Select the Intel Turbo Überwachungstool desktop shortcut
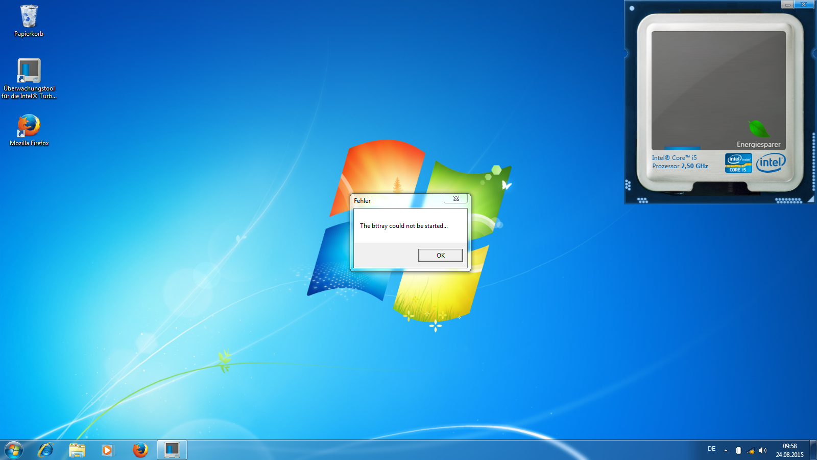817x460 pixels. point(29,78)
